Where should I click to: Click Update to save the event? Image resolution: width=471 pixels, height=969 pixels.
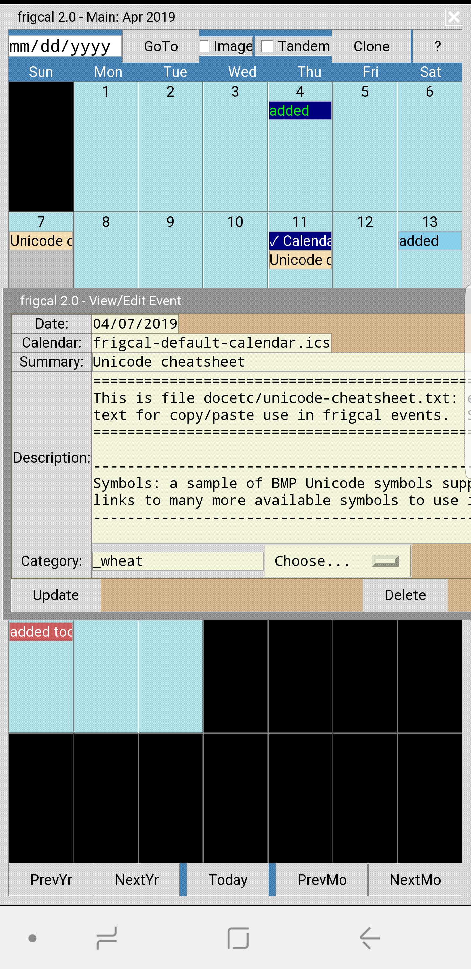[56, 595]
